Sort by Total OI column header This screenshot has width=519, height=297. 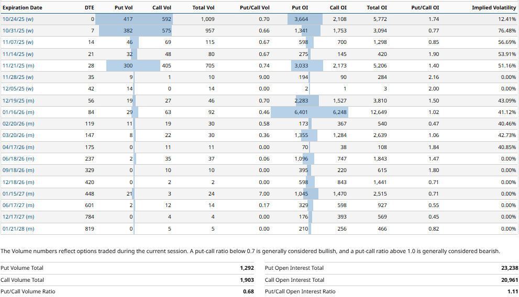point(377,8)
